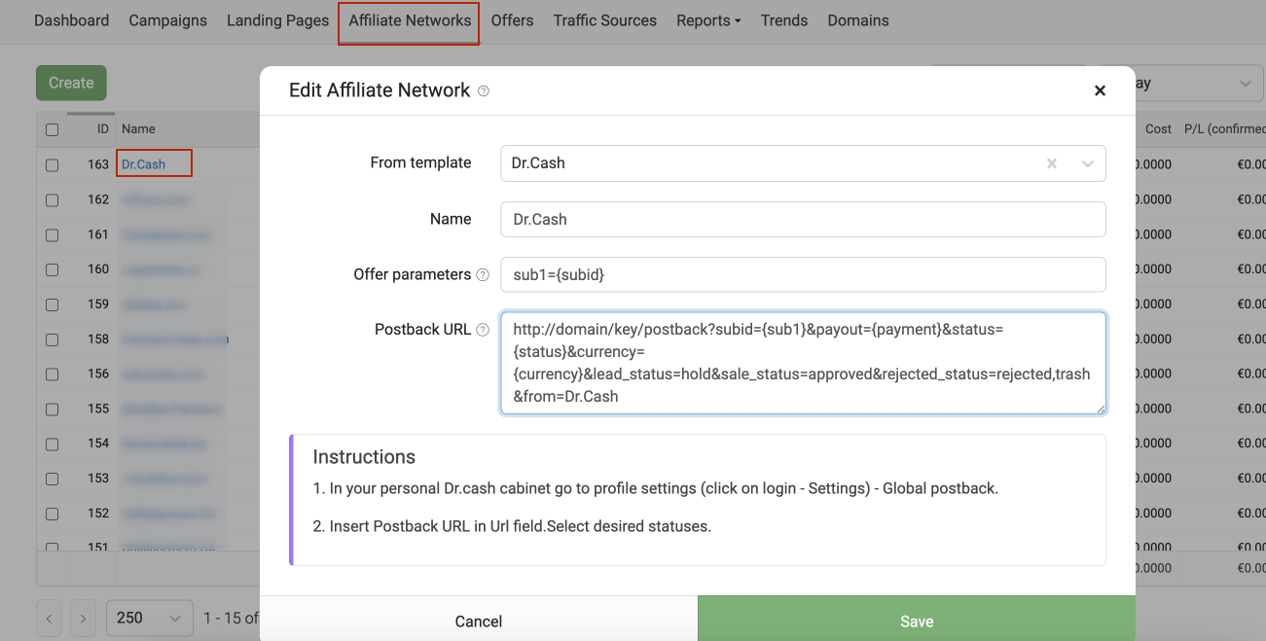This screenshot has height=641, width=1266.
Task: Expand the From template dropdown
Action: [x=1088, y=163]
